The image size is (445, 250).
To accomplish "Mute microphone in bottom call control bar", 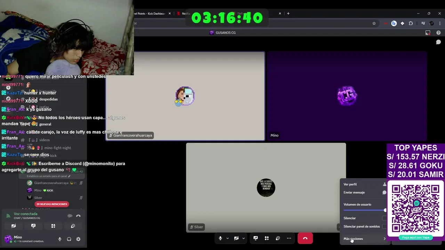I will pos(220,238).
